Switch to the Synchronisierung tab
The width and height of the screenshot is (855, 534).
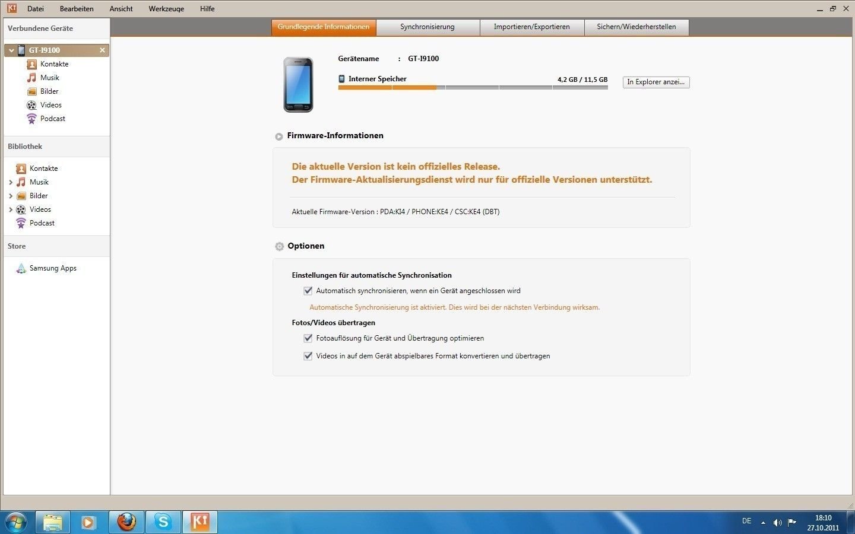(427, 27)
